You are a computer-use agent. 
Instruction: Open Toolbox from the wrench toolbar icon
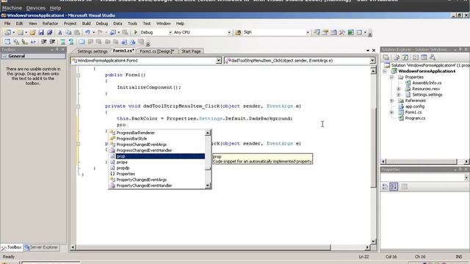tap(342, 32)
